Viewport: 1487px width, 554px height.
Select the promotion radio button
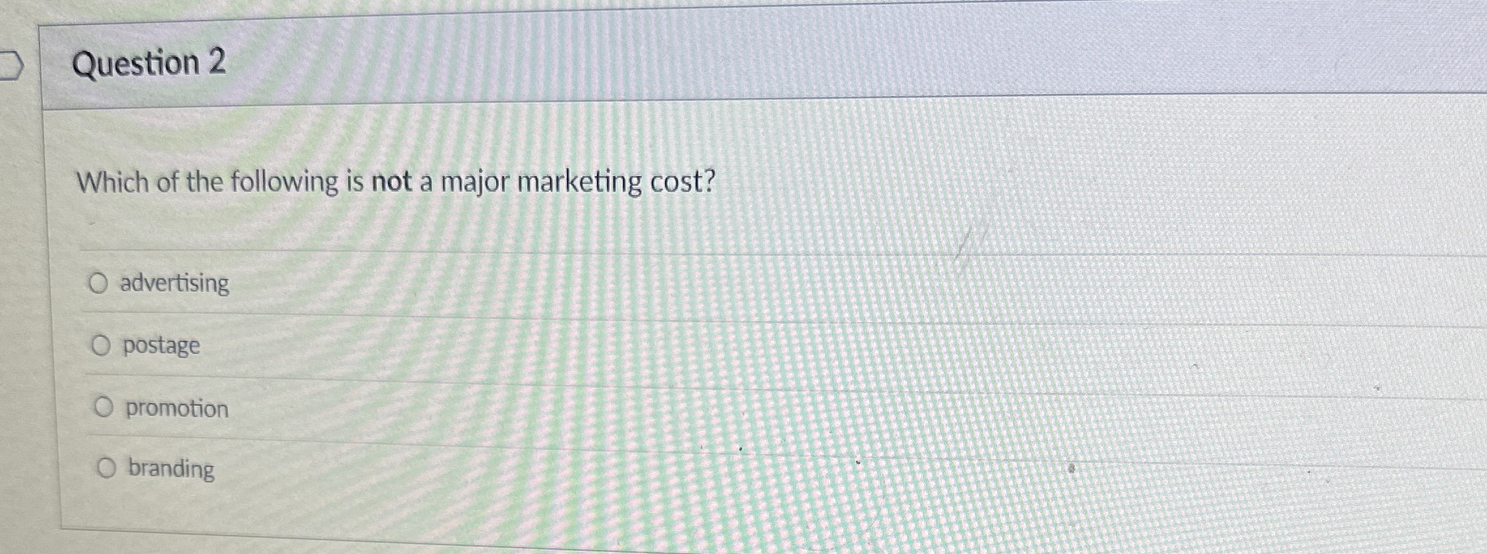coord(103,408)
